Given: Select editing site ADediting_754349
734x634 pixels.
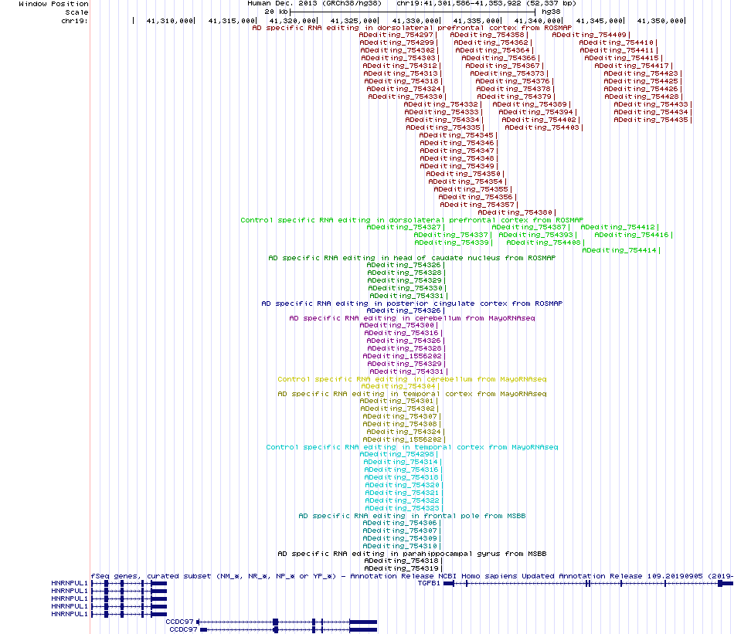Looking at the screenshot, I should (x=459, y=166).
